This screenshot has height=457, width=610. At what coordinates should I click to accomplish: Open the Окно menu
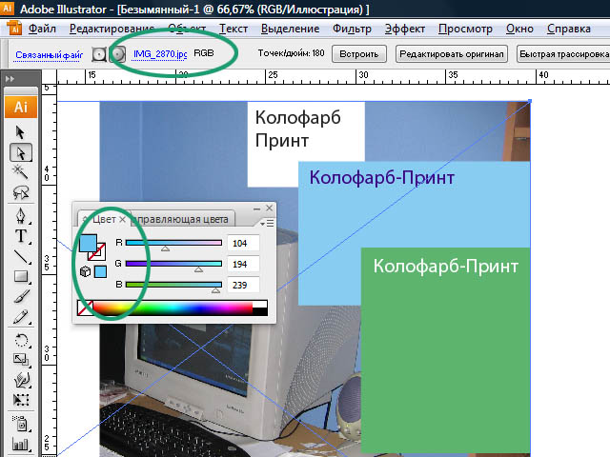519,29
